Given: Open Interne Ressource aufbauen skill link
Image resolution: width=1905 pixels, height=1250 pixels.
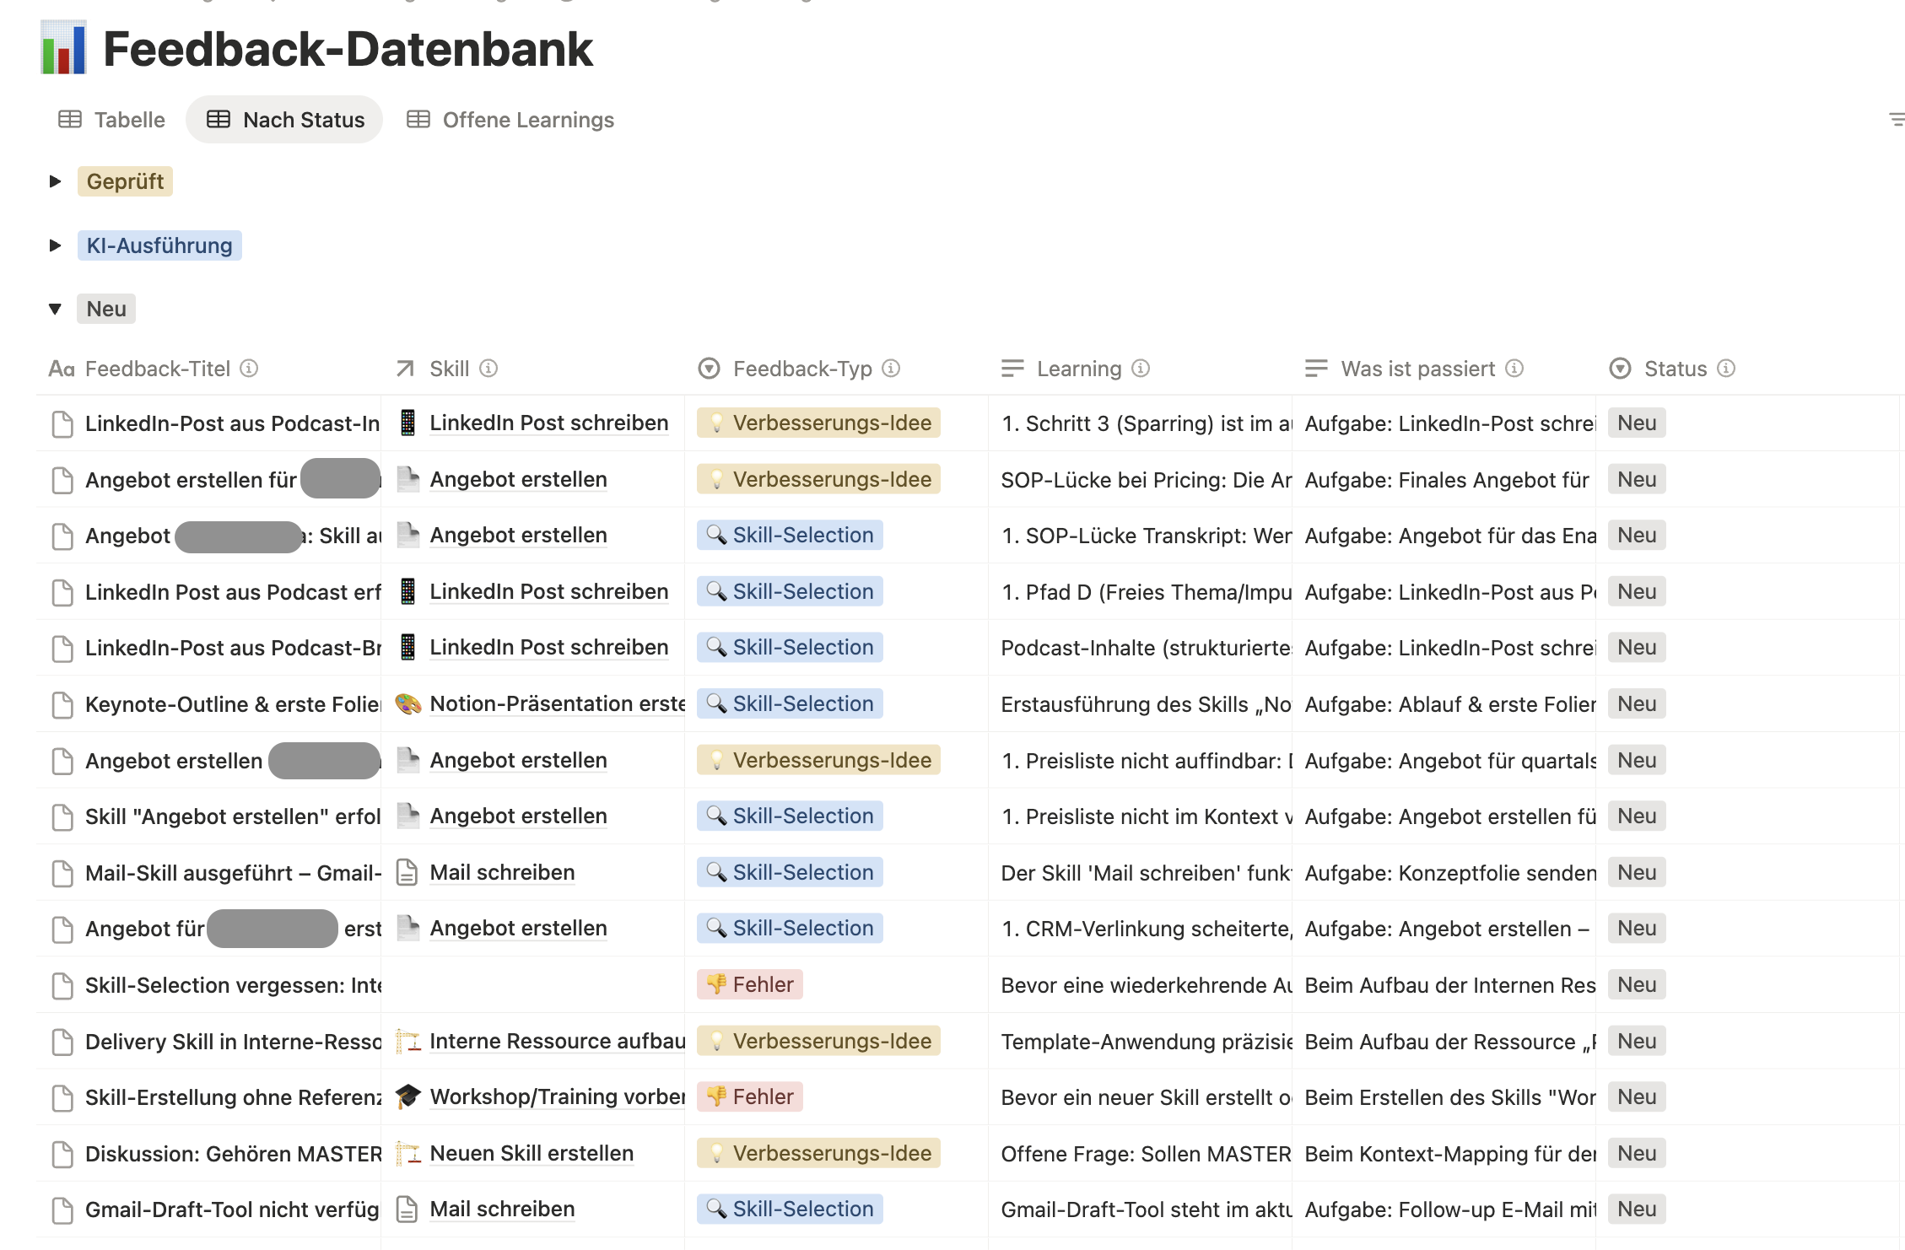Looking at the screenshot, I should coord(557,1041).
